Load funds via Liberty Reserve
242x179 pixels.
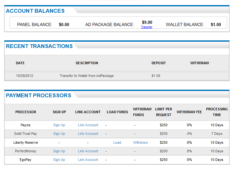click(117, 143)
